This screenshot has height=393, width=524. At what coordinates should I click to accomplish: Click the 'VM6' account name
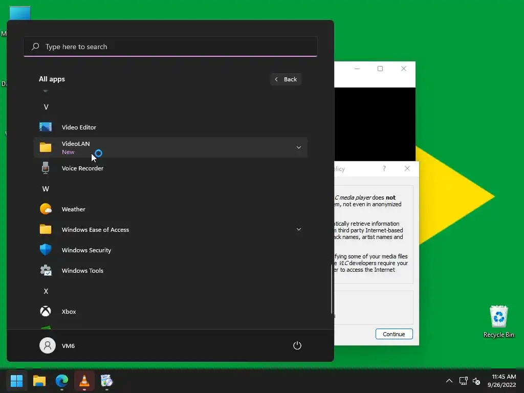point(68,346)
